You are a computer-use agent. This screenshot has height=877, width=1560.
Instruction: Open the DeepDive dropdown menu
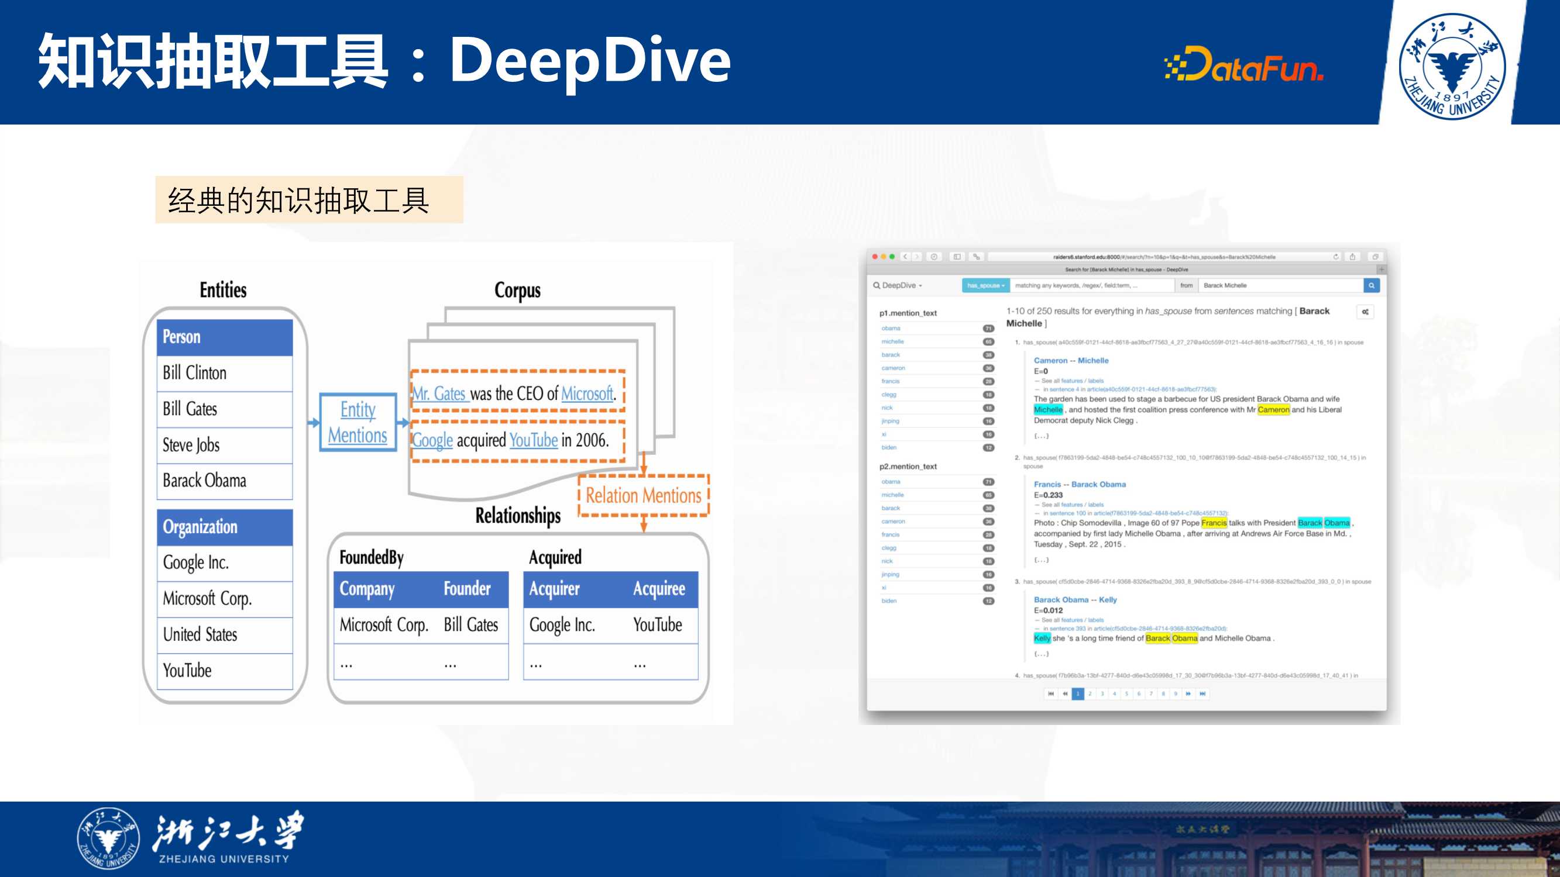pyautogui.click(x=898, y=285)
